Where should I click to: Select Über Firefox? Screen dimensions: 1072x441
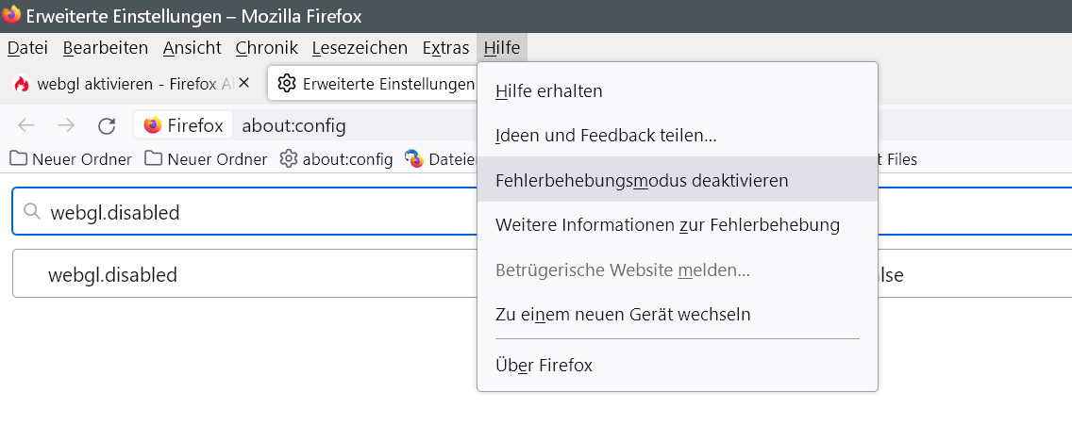pos(544,365)
